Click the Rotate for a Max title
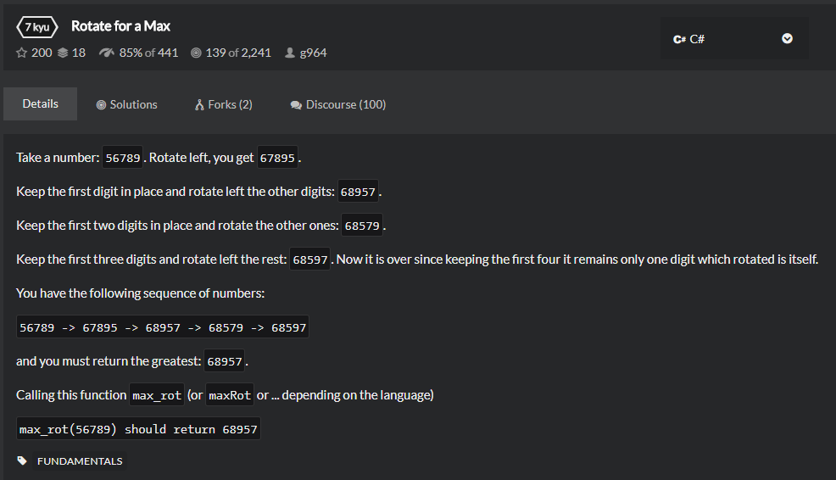The width and height of the screenshot is (836, 480). pyautogui.click(x=120, y=26)
